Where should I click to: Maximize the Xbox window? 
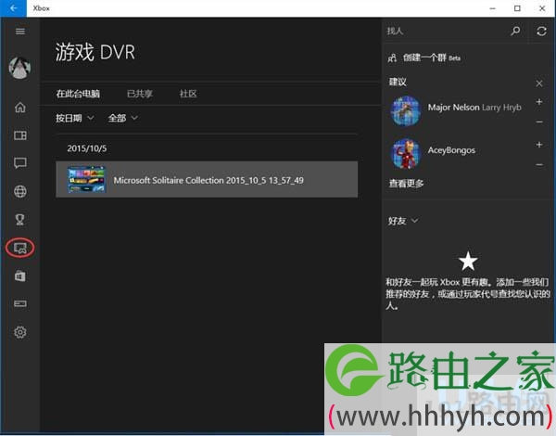[x=517, y=8]
